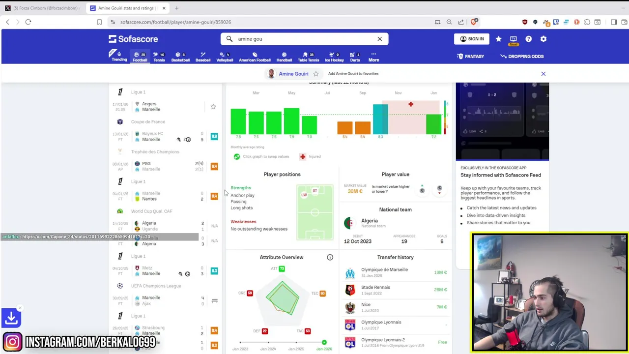Open the American Football tab
629x354 pixels.
coord(255,57)
